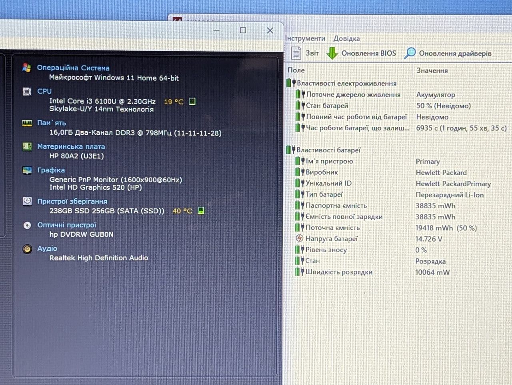Select the Властивості батареї group row
Screen dimensions: 512x385
tap(328, 150)
